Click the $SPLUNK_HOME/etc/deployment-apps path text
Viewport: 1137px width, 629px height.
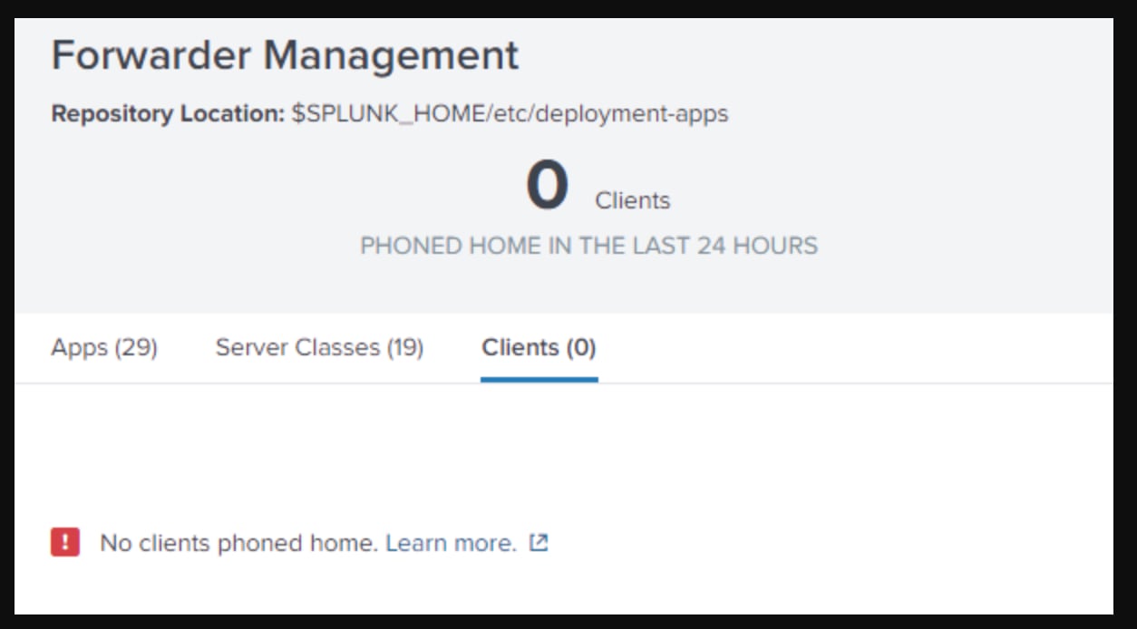510,114
